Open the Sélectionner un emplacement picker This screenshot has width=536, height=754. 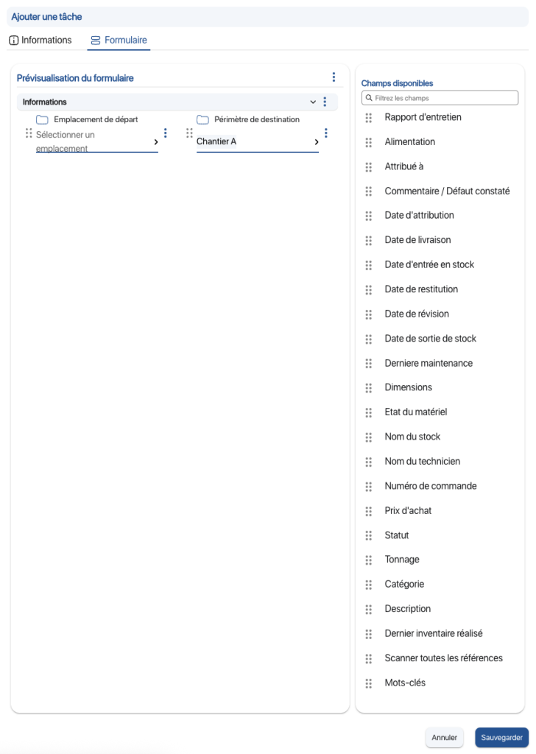click(96, 140)
